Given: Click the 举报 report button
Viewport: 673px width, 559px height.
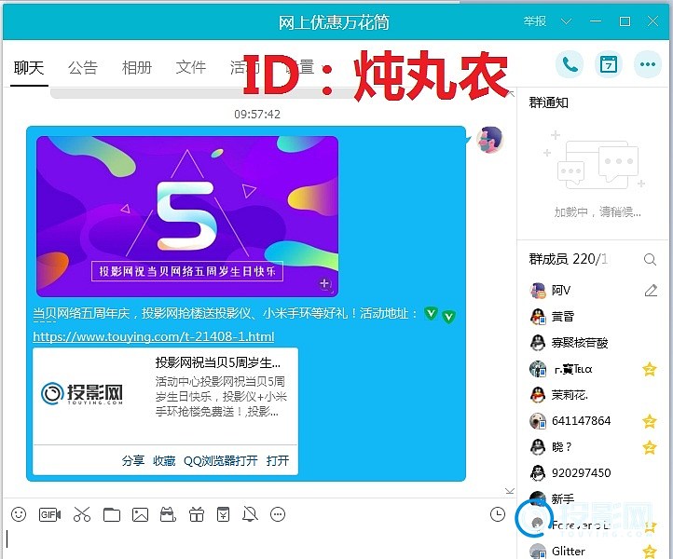Looking at the screenshot, I should [534, 21].
